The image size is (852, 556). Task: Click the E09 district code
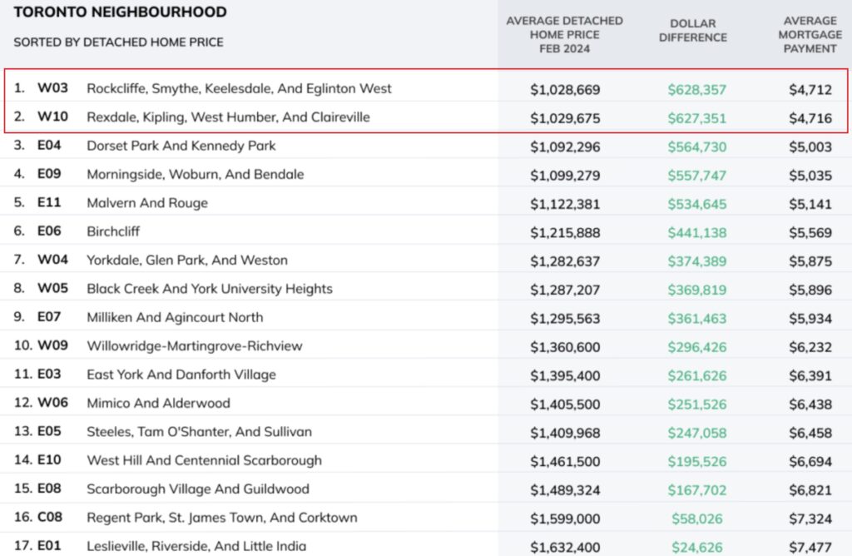[x=52, y=175]
